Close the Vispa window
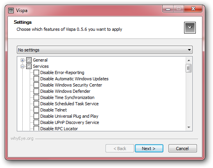Screen dimensions: 213x168 (193, 9)
